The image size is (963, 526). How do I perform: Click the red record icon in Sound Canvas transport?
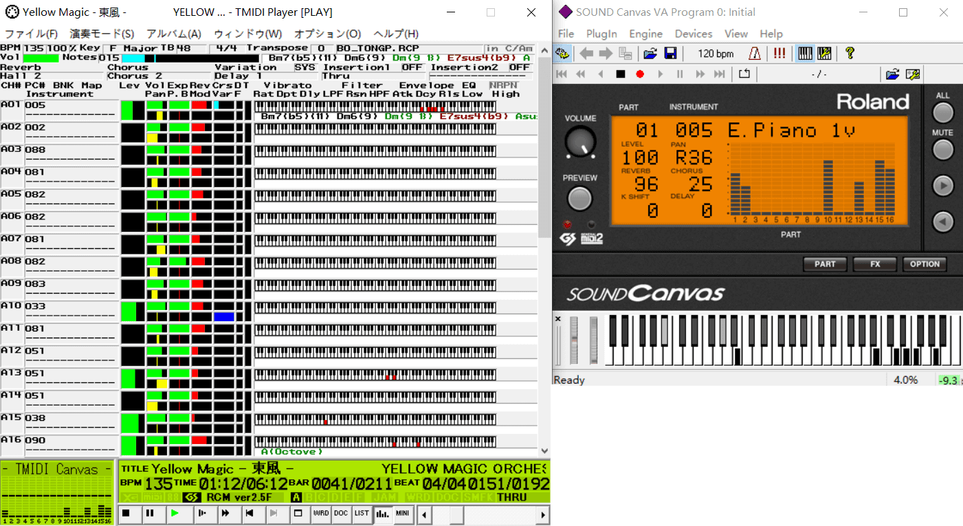click(639, 74)
